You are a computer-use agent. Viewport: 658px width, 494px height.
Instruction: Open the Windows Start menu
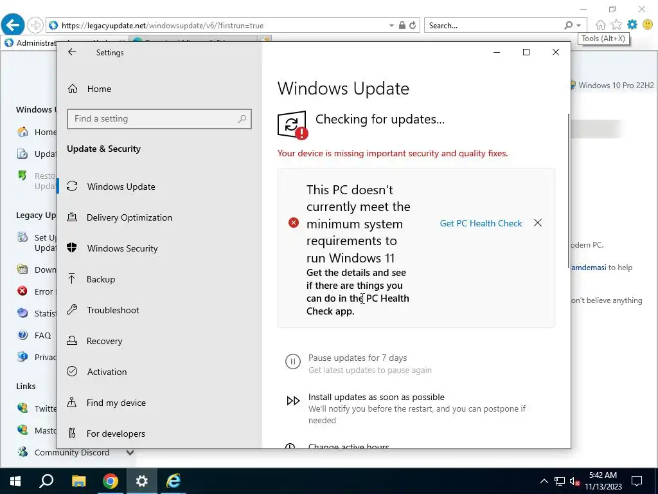pos(15,481)
